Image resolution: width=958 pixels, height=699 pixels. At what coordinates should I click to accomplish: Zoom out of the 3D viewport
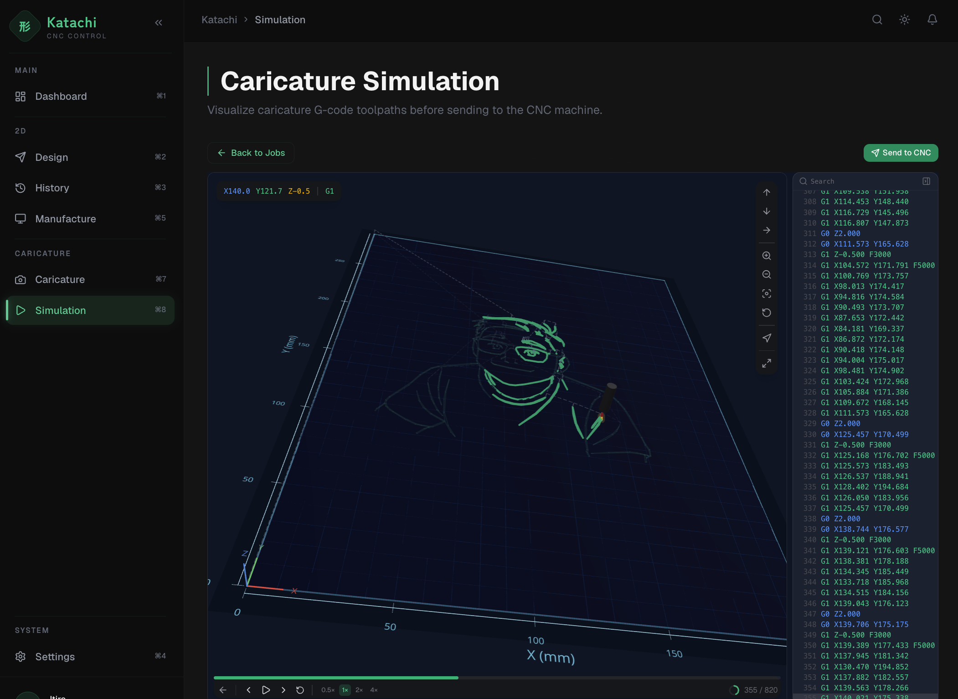767,274
